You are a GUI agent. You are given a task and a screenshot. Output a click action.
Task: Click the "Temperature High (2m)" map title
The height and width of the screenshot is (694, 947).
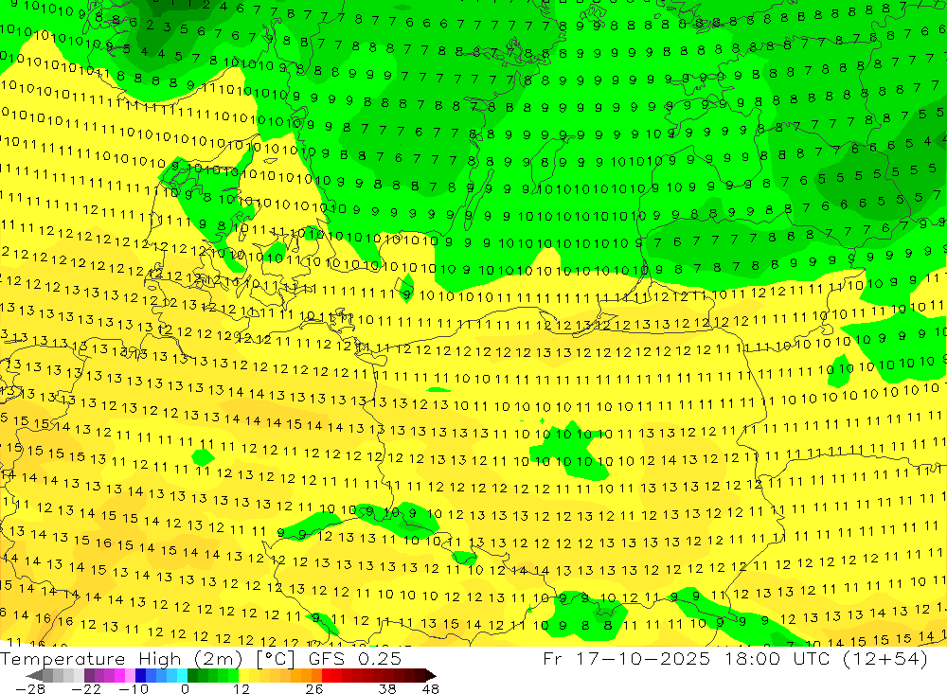click(x=122, y=659)
